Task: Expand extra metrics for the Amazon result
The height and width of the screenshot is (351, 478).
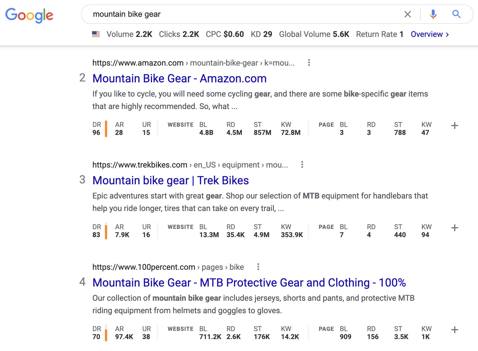Action: (455, 126)
